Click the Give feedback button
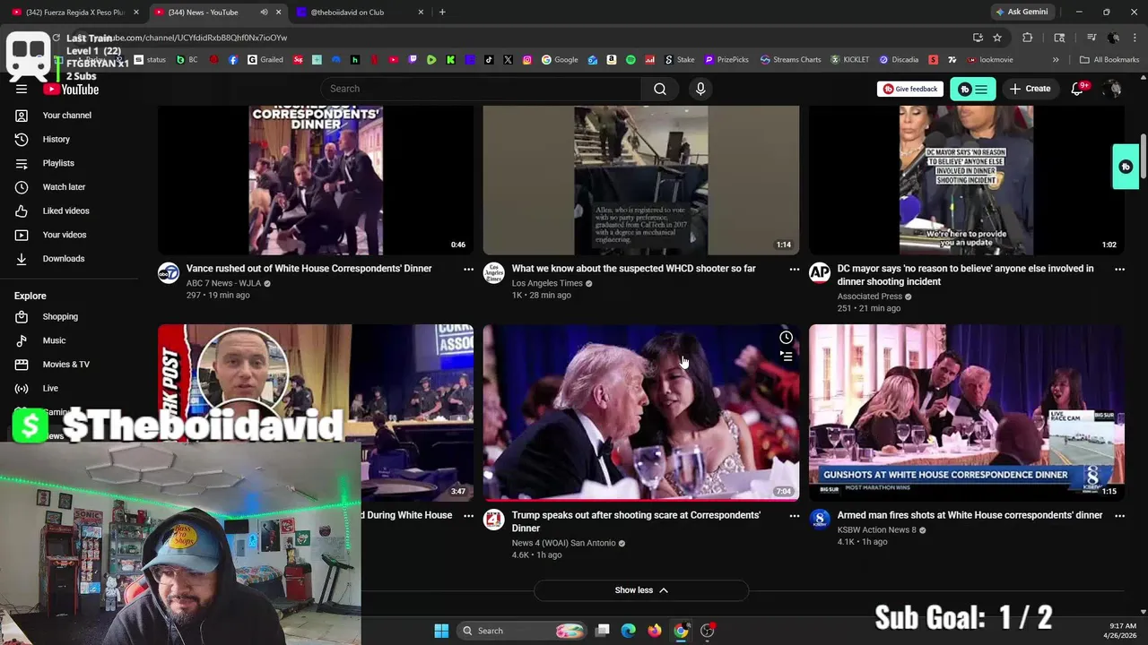The image size is (1148, 645). 910,89
